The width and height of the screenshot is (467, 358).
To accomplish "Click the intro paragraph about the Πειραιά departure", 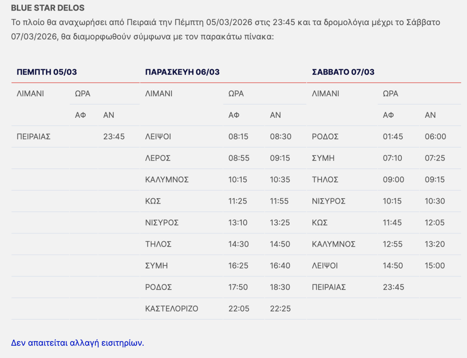I will tap(225, 29).
